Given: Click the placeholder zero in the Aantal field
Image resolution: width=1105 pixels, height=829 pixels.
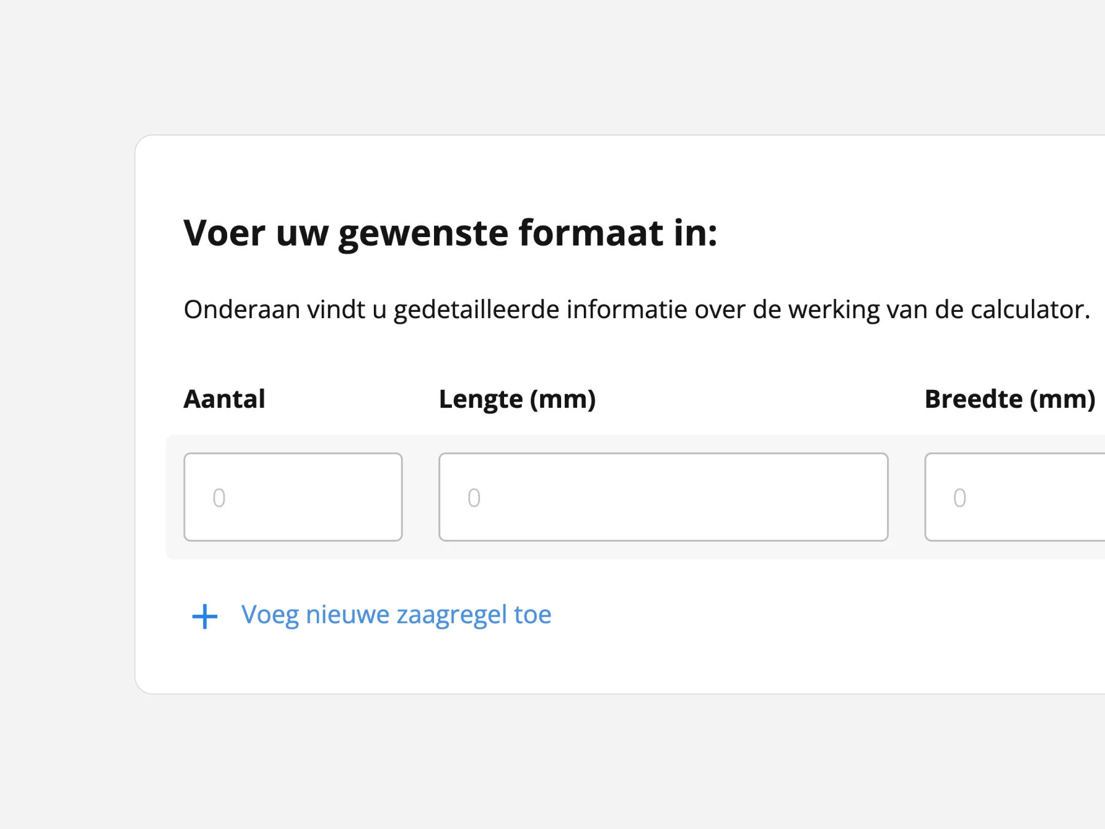Looking at the screenshot, I should pos(219,498).
